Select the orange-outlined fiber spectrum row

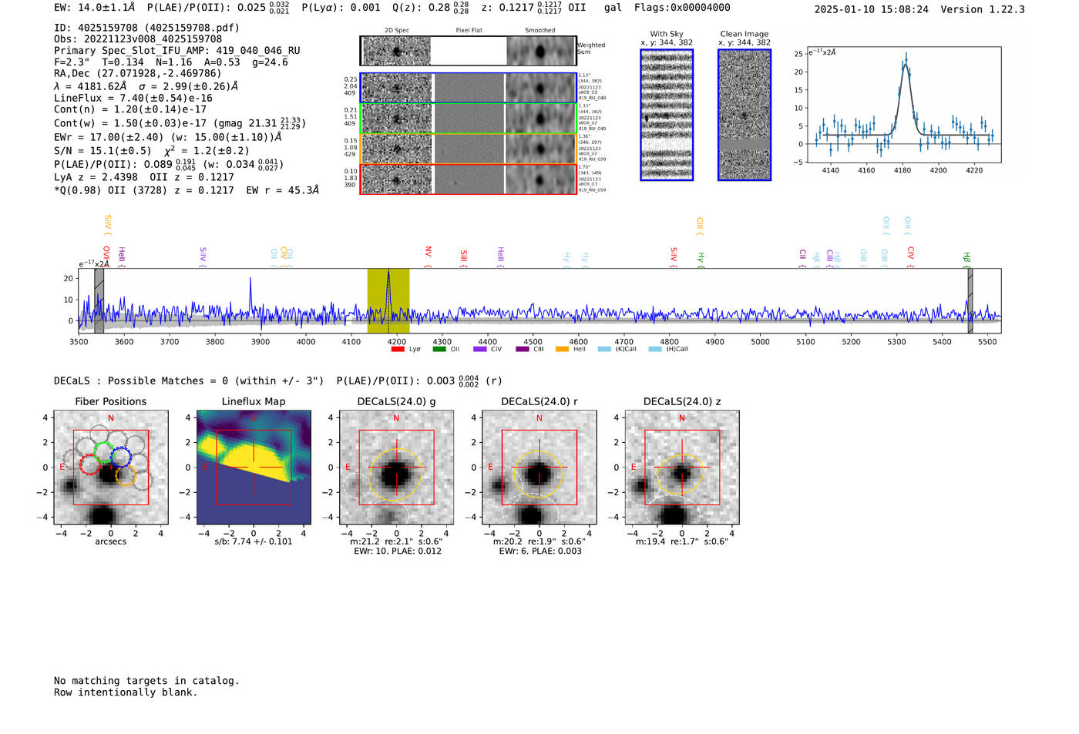pyautogui.click(x=469, y=149)
